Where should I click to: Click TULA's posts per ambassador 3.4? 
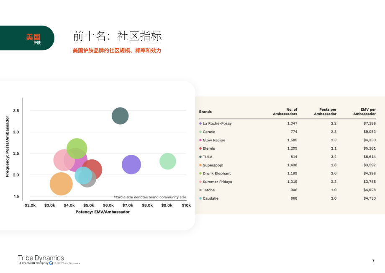pyautogui.click(x=334, y=157)
